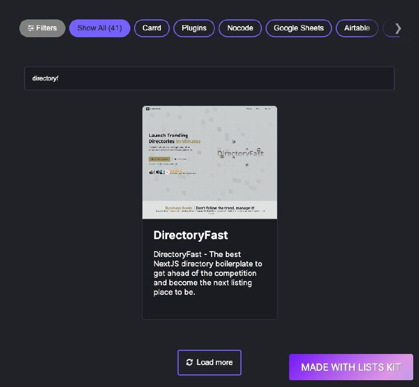
Task: Filter listings by Plugins
Action: (x=194, y=28)
